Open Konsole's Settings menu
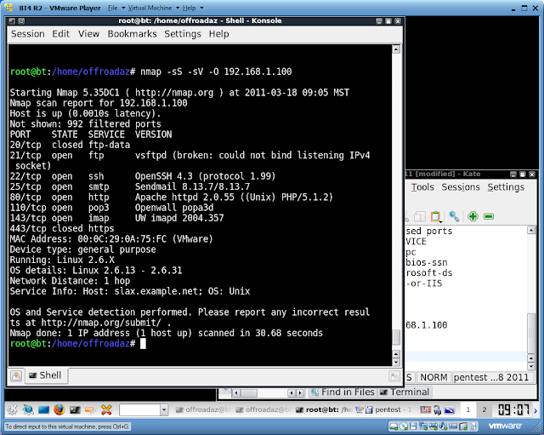544x435 pixels. pyautogui.click(x=183, y=34)
